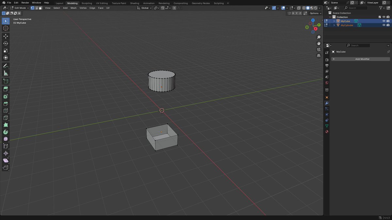Open the Render properties tab
The image size is (392, 220).
pyautogui.click(x=327, y=60)
